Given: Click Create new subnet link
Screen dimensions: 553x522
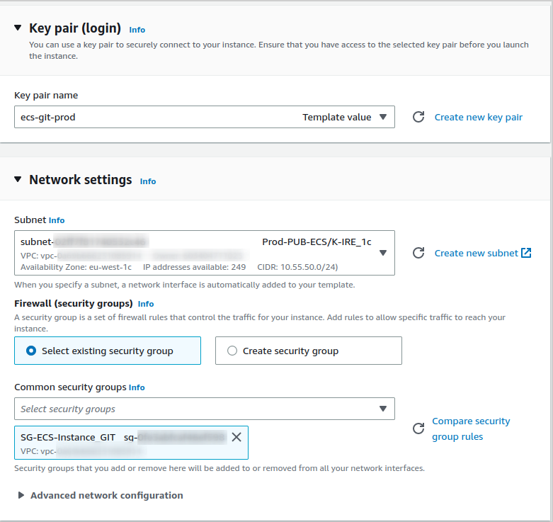Looking at the screenshot, I should pos(476,253).
